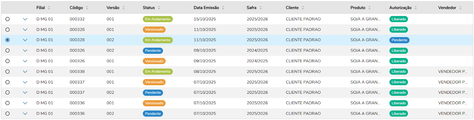Click the Vendedor column sort icon
The height and width of the screenshot is (120, 474).
[x=460, y=8]
